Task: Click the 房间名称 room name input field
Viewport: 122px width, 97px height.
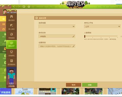Action: pyautogui.click(x=57, y=36)
